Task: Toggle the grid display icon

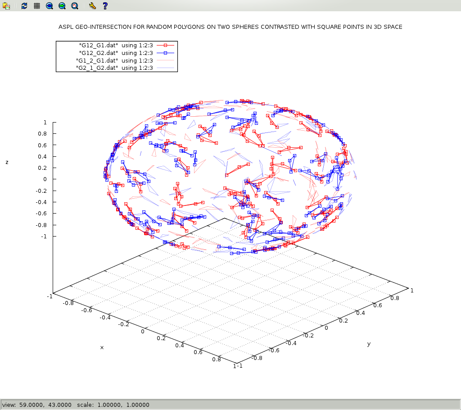Action: point(37,6)
